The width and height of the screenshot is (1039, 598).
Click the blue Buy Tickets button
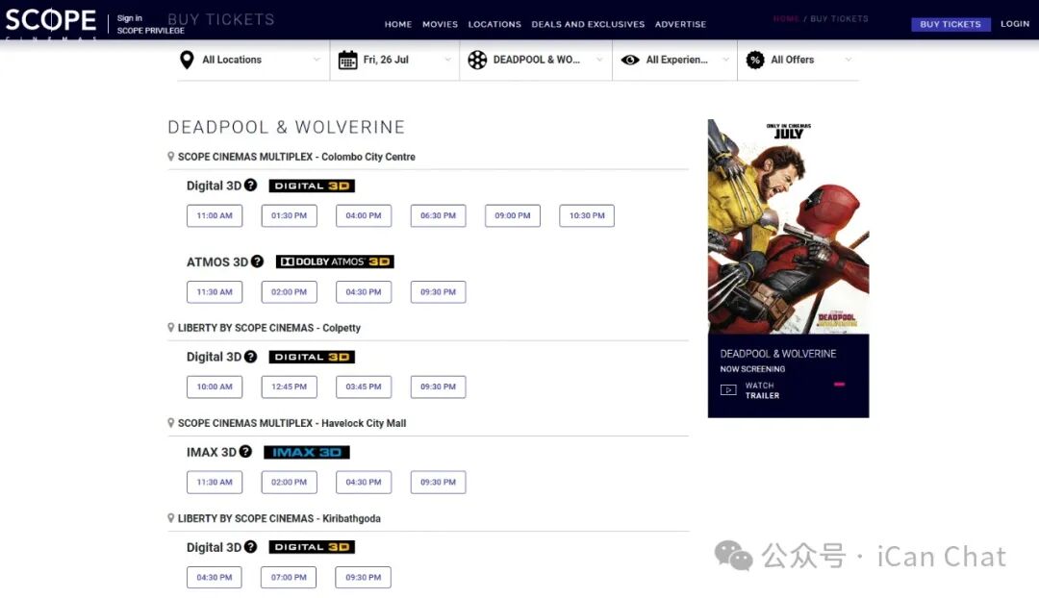(950, 24)
